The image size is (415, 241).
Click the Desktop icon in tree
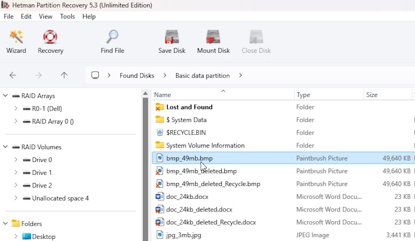[26, 236]
